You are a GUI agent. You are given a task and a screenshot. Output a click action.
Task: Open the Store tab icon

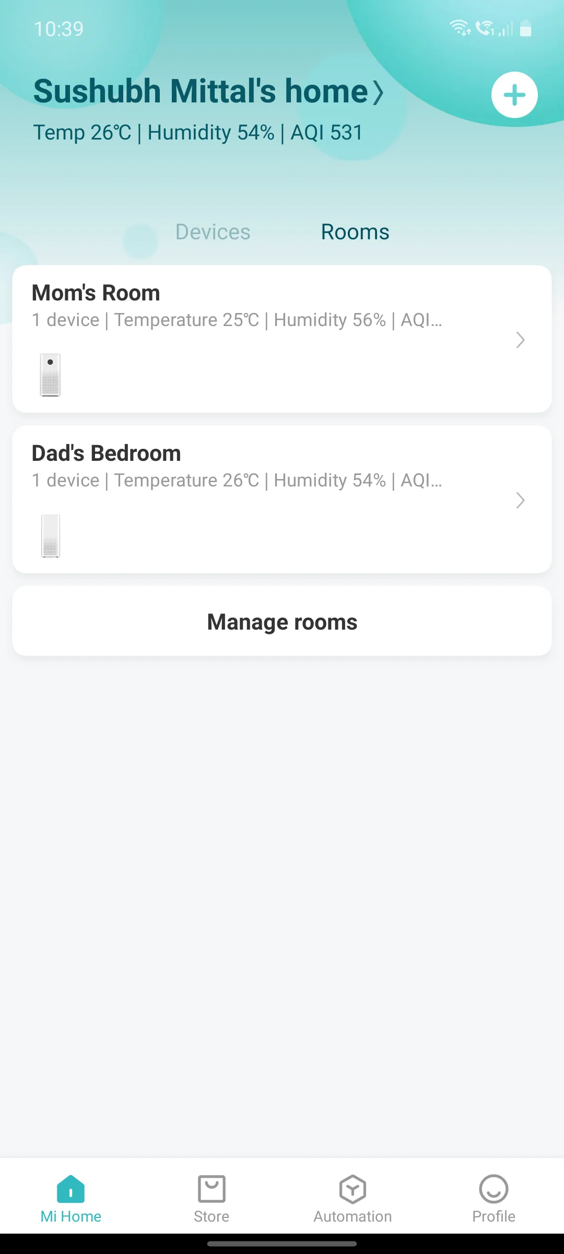click(x=211, y=1189)
